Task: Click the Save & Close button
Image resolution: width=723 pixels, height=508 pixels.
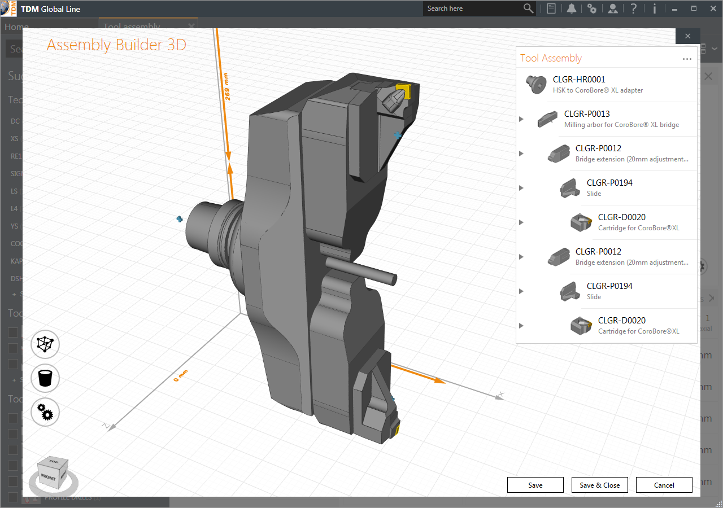Action: click(599, 485)
